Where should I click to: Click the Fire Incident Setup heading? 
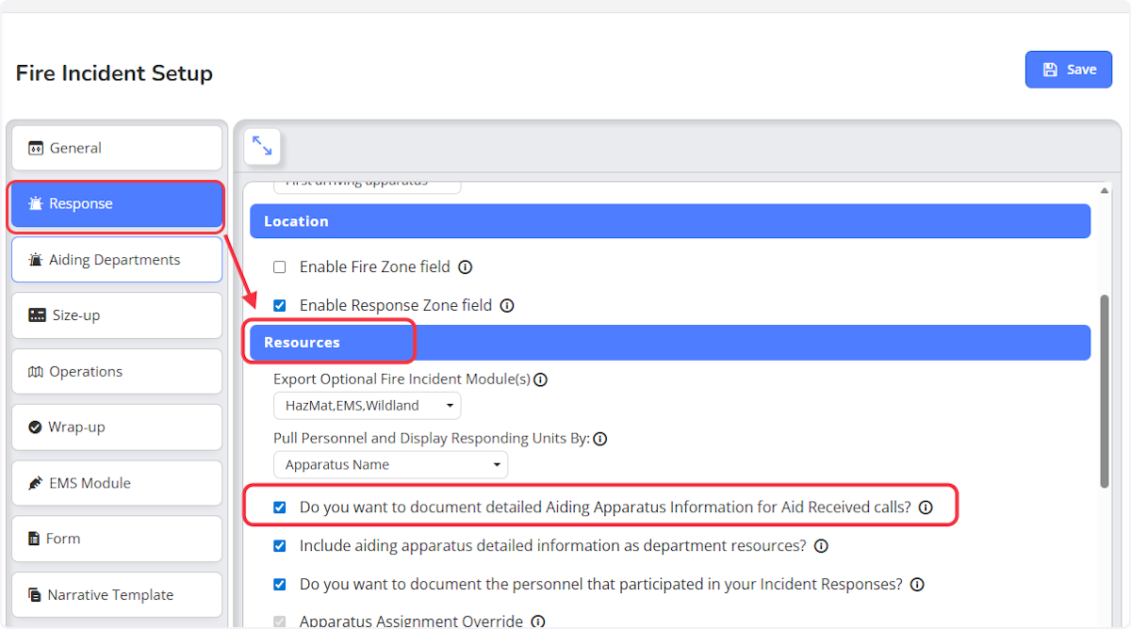[114, 73]
